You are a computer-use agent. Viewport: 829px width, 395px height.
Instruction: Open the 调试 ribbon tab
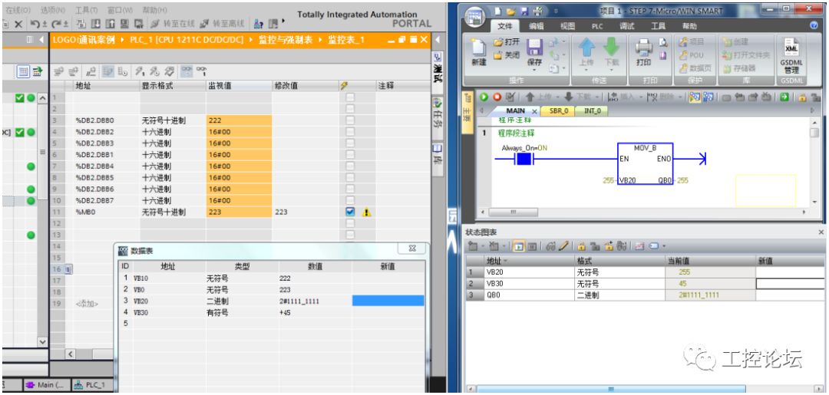(627, 25)
